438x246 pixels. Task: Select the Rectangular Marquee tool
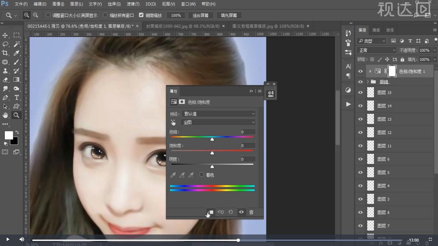pyautogui.click(x=16, y=35)
